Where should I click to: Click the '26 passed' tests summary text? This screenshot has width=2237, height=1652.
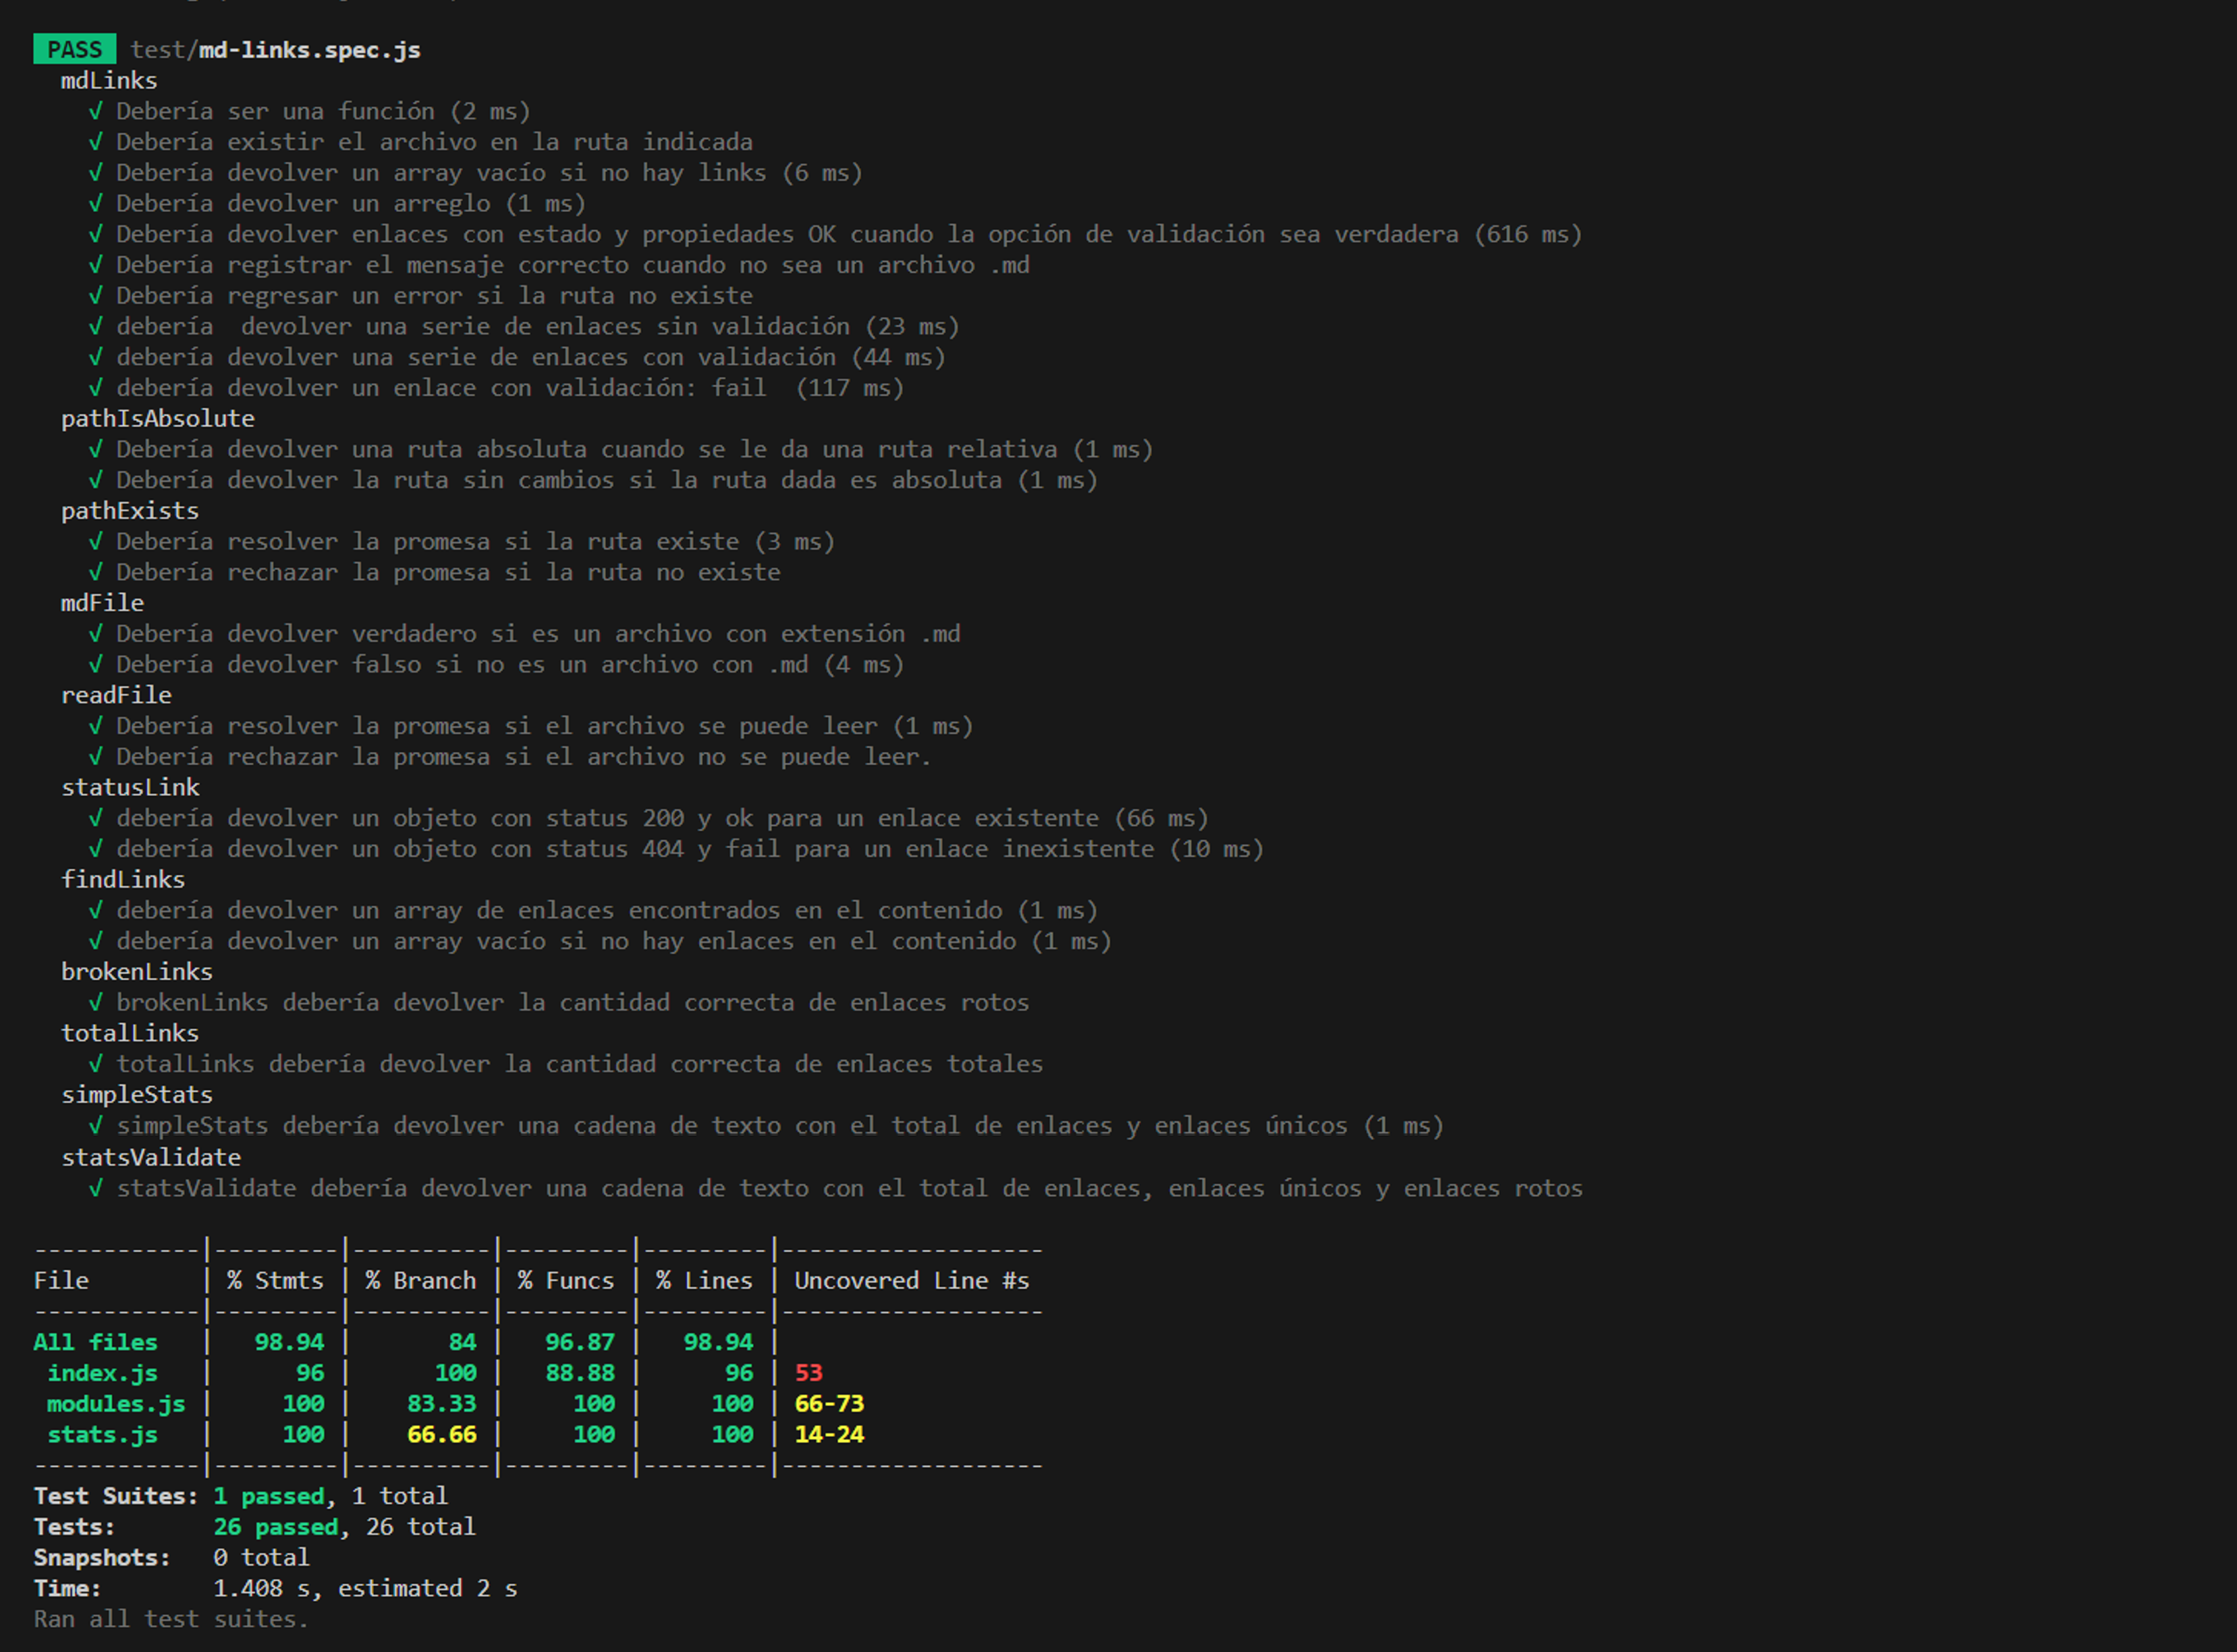point(276,1527)
